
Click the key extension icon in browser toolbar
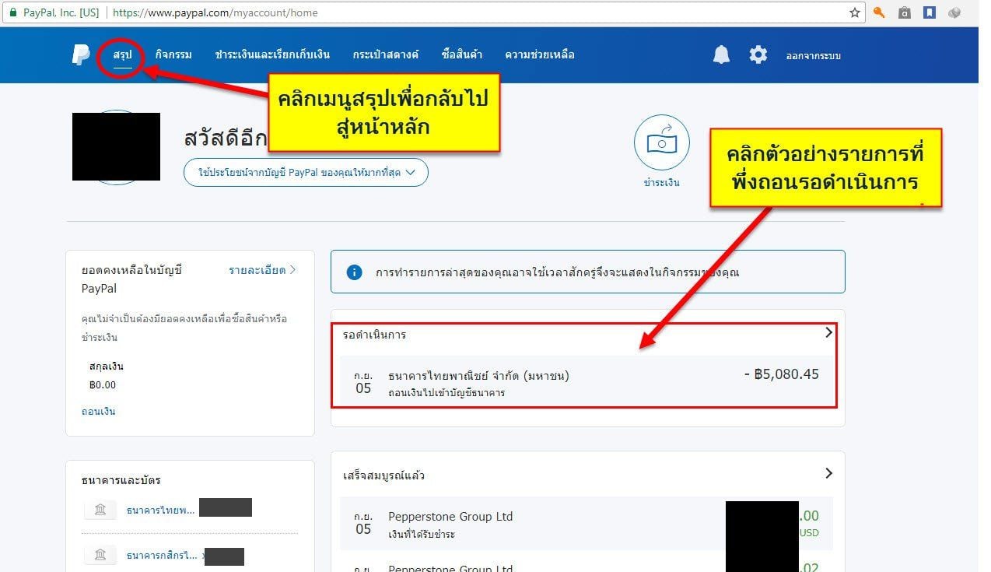coord(879,12)
